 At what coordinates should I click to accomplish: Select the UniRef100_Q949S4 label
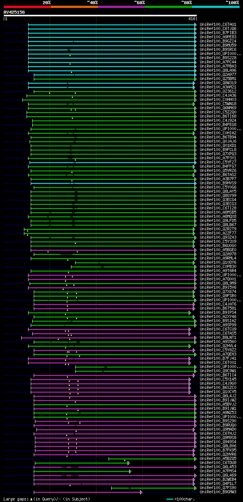click(x=218, y=442)
